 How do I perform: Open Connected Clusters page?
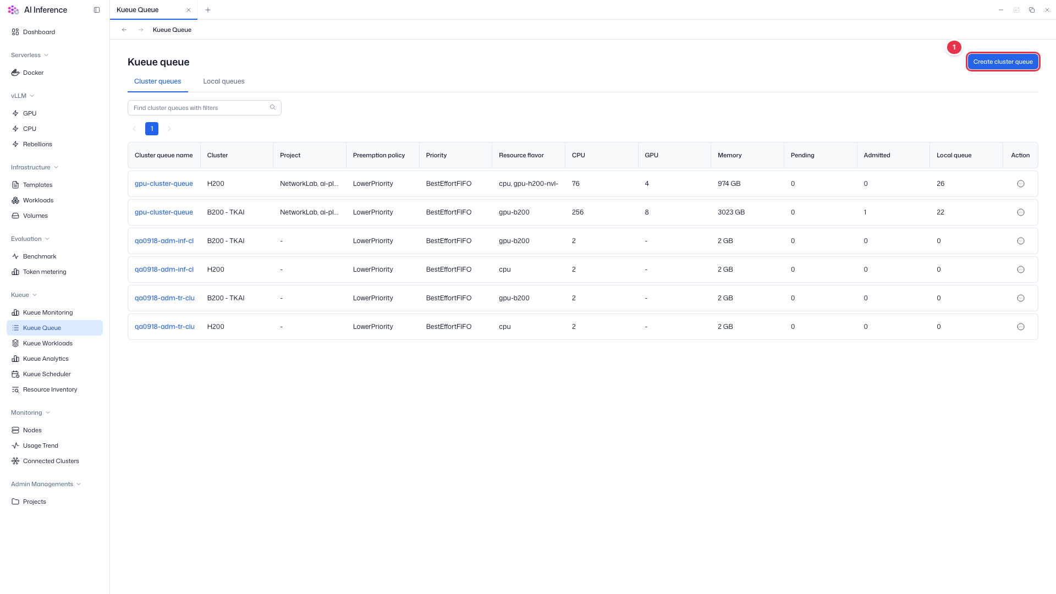coord(54,461)
